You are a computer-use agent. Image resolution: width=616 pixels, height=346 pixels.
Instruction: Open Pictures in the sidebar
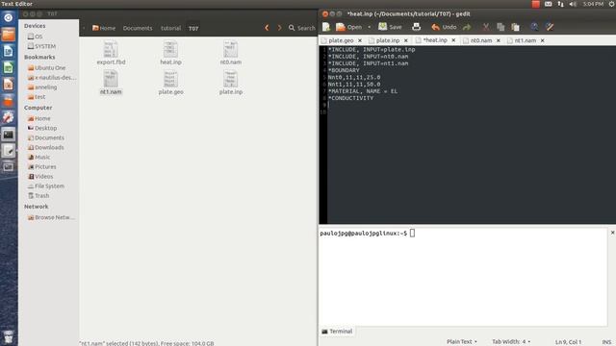point(41,166)
